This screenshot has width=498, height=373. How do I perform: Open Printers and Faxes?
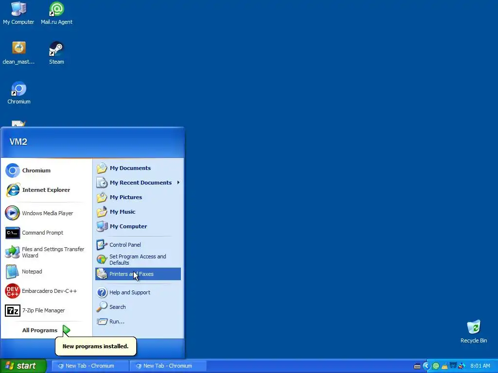click(138, 274)
